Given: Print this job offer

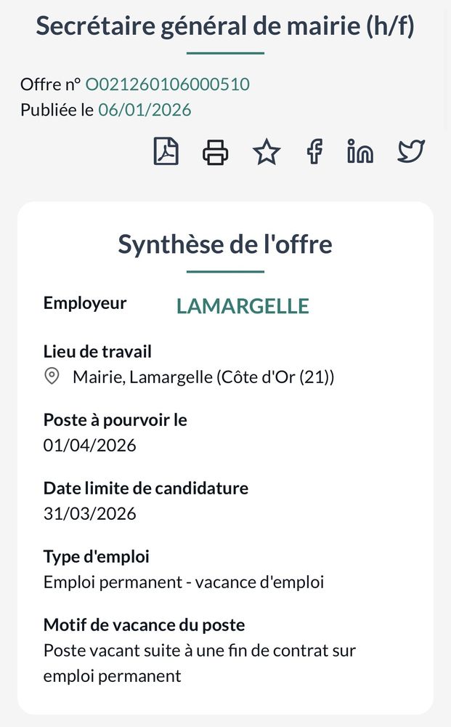Looking at the screenshot, I should tap(215, 152).
